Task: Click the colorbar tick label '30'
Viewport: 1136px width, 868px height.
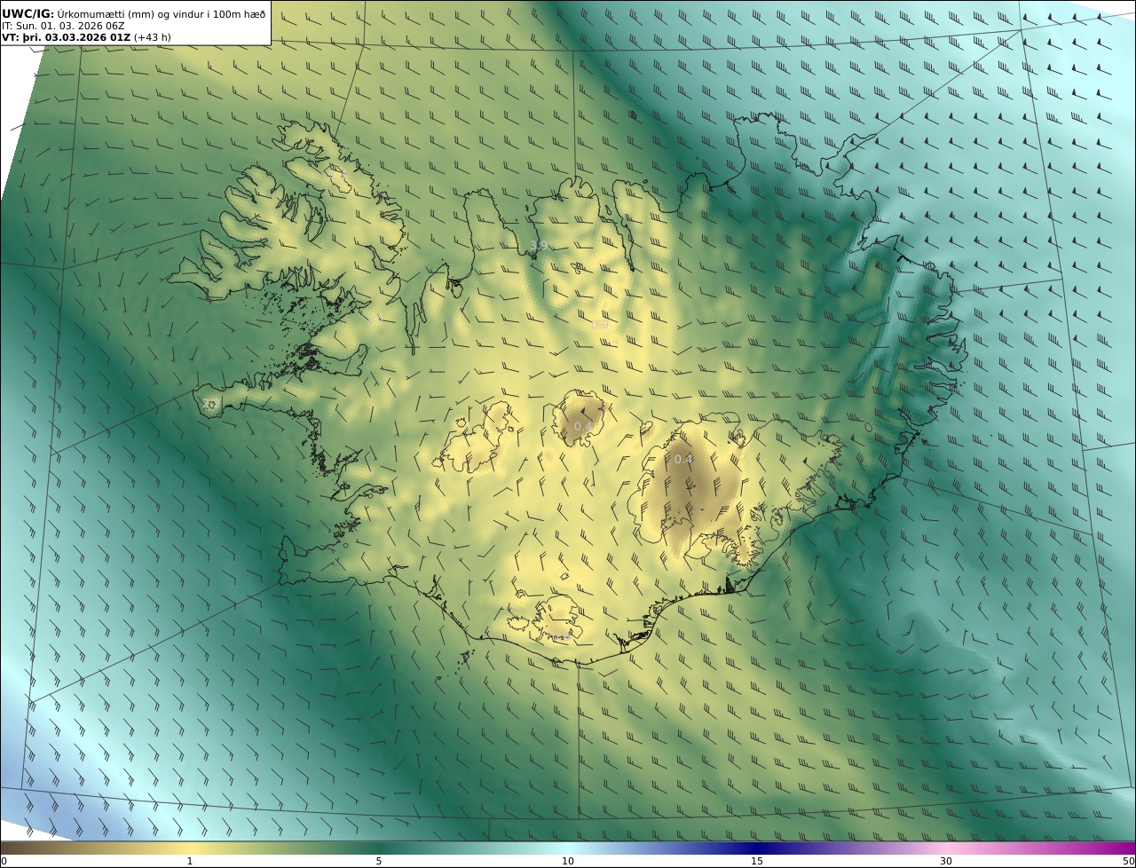Action: [x=946, y=861]
